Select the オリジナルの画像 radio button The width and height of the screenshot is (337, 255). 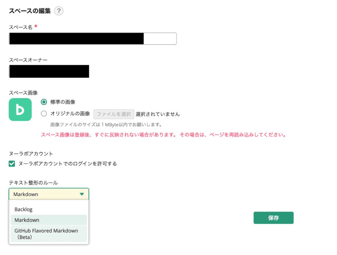pyautogui.click(x=44, y=114)
